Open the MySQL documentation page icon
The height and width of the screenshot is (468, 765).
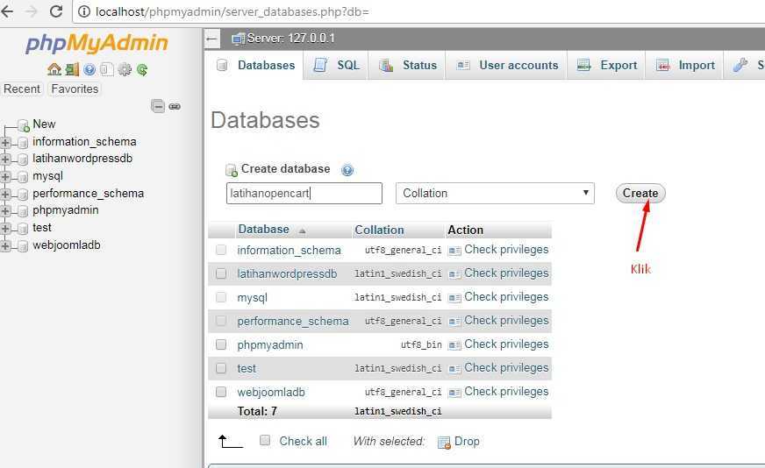107,70
